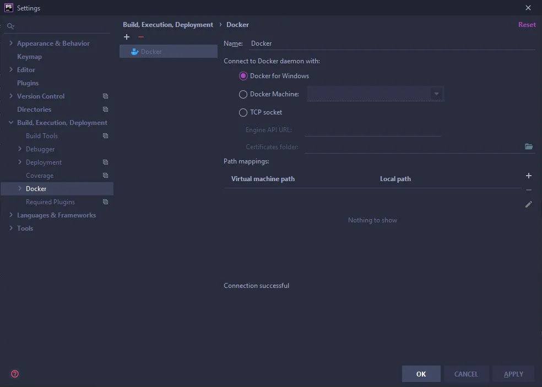542x387 pixels.
Task: Click the remove Docker configuration minus icon
Action: coord(140,37)
